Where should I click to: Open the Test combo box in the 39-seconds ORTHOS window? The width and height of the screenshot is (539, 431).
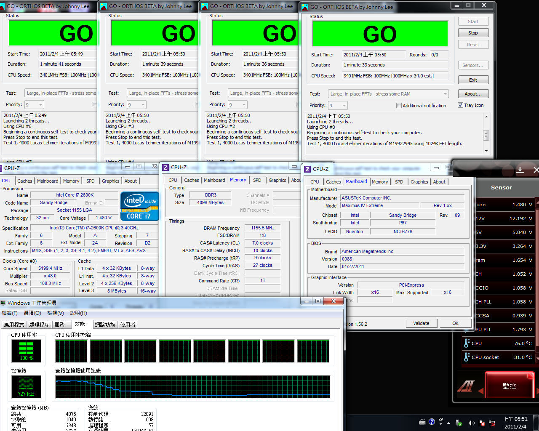(x=163, y=93)
